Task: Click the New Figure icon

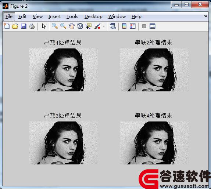Action: [7, 26]
